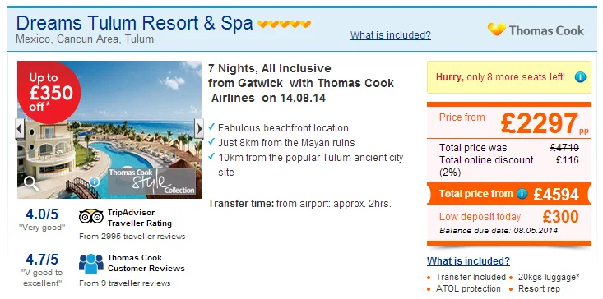
Task: Open the Dreams Tulum Resort & Spa title
Action: coord(135,23)
